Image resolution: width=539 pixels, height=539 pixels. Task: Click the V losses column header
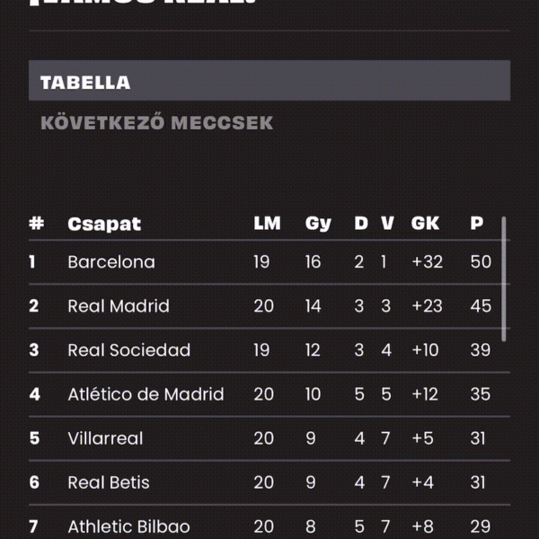(387, 224)
